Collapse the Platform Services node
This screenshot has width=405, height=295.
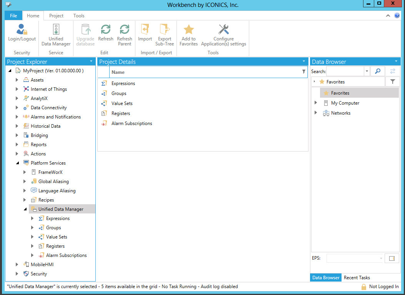click(17, 163)
